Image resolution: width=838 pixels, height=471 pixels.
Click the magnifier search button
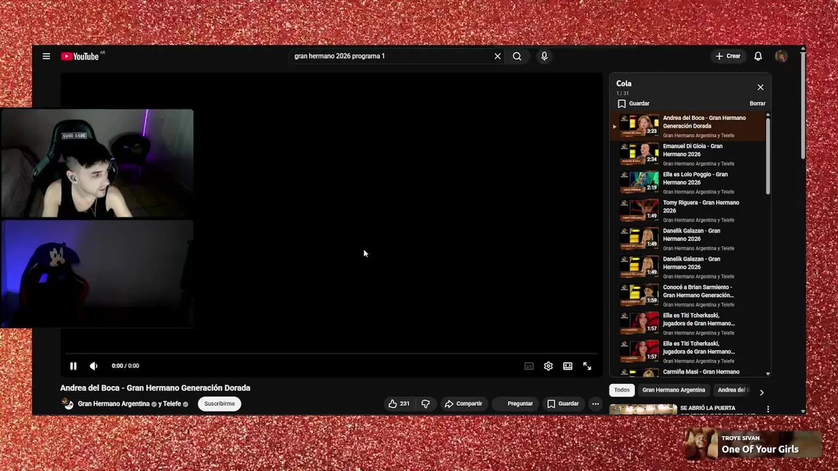[517, 56]
